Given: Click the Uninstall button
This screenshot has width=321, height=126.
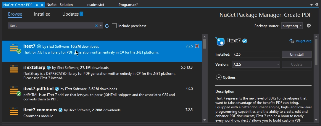Looking at the screenshot, I should [296, 54].
